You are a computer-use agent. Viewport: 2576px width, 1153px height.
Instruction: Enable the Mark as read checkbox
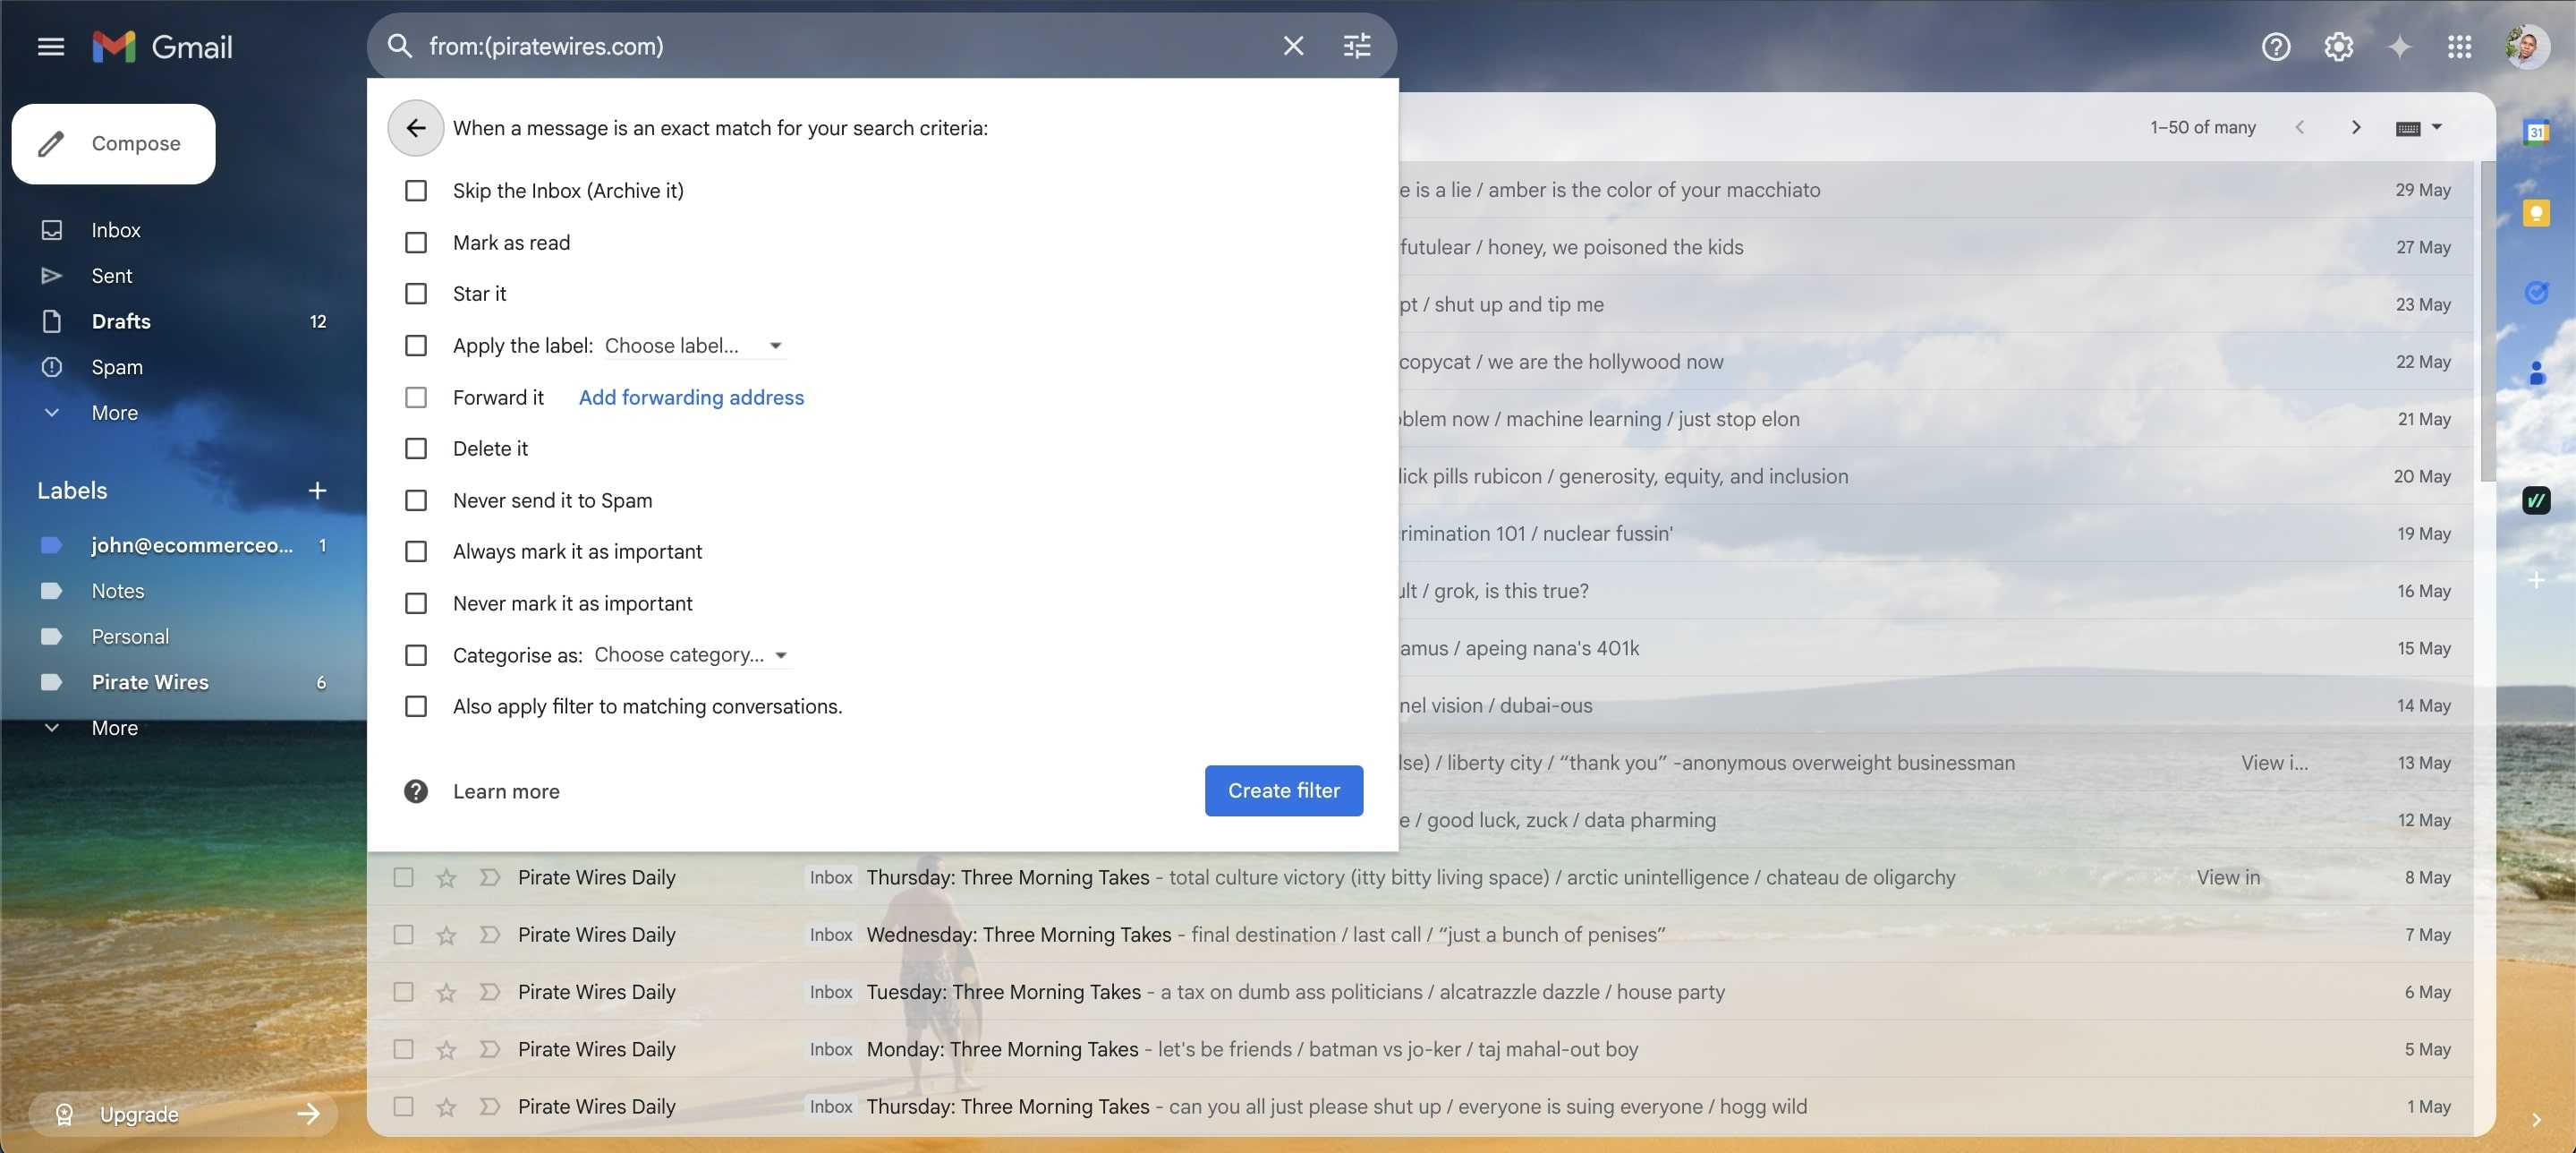(x=415, y=243)
